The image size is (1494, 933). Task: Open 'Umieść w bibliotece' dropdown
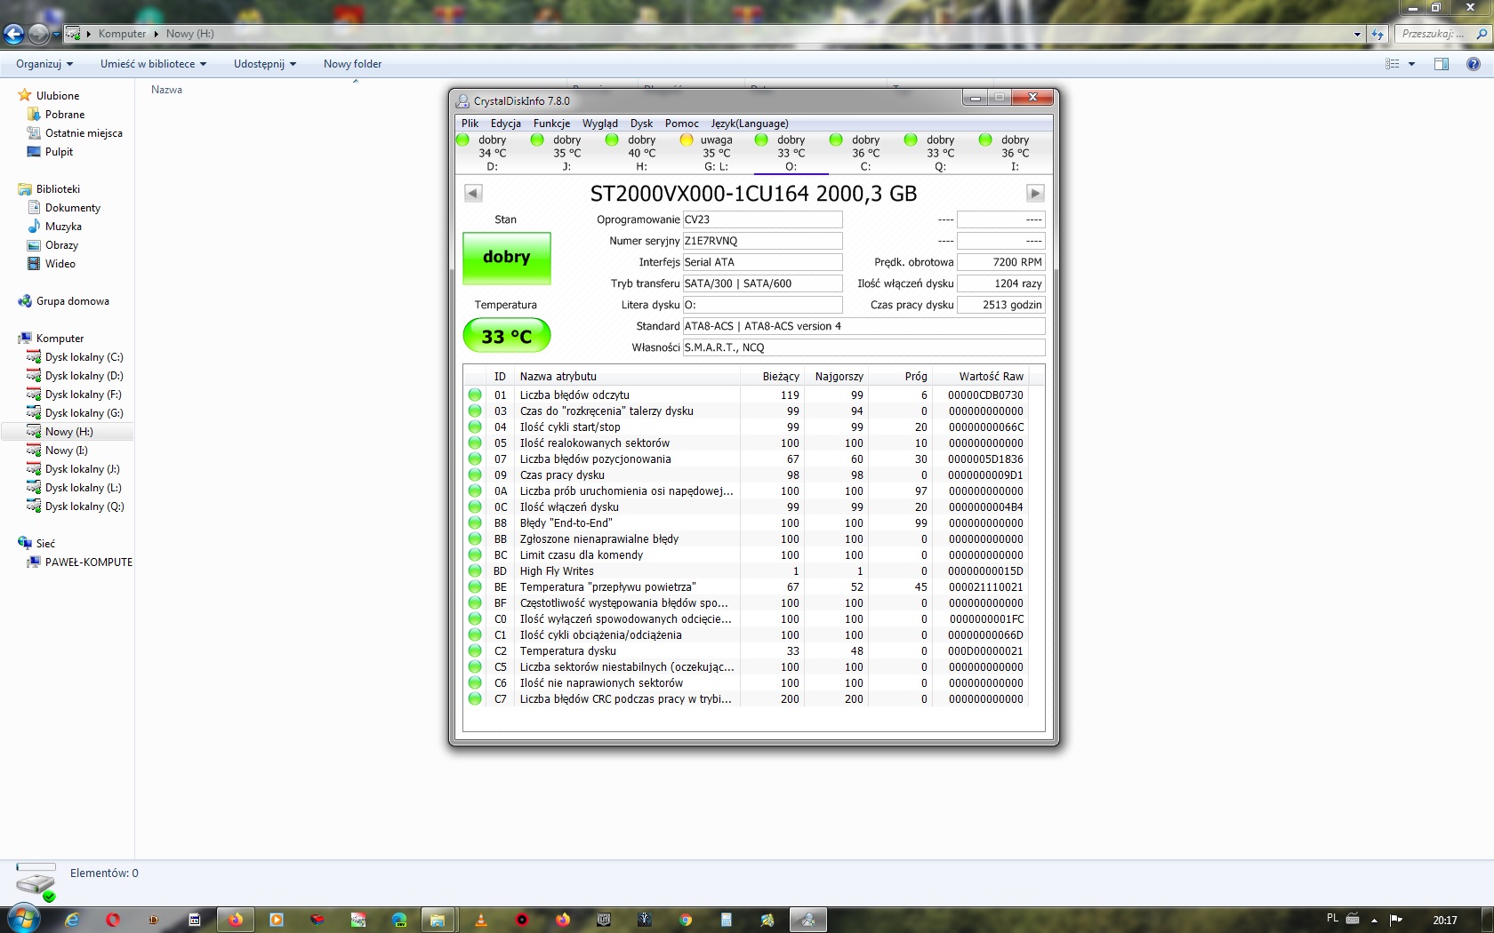tap(153, 64)
